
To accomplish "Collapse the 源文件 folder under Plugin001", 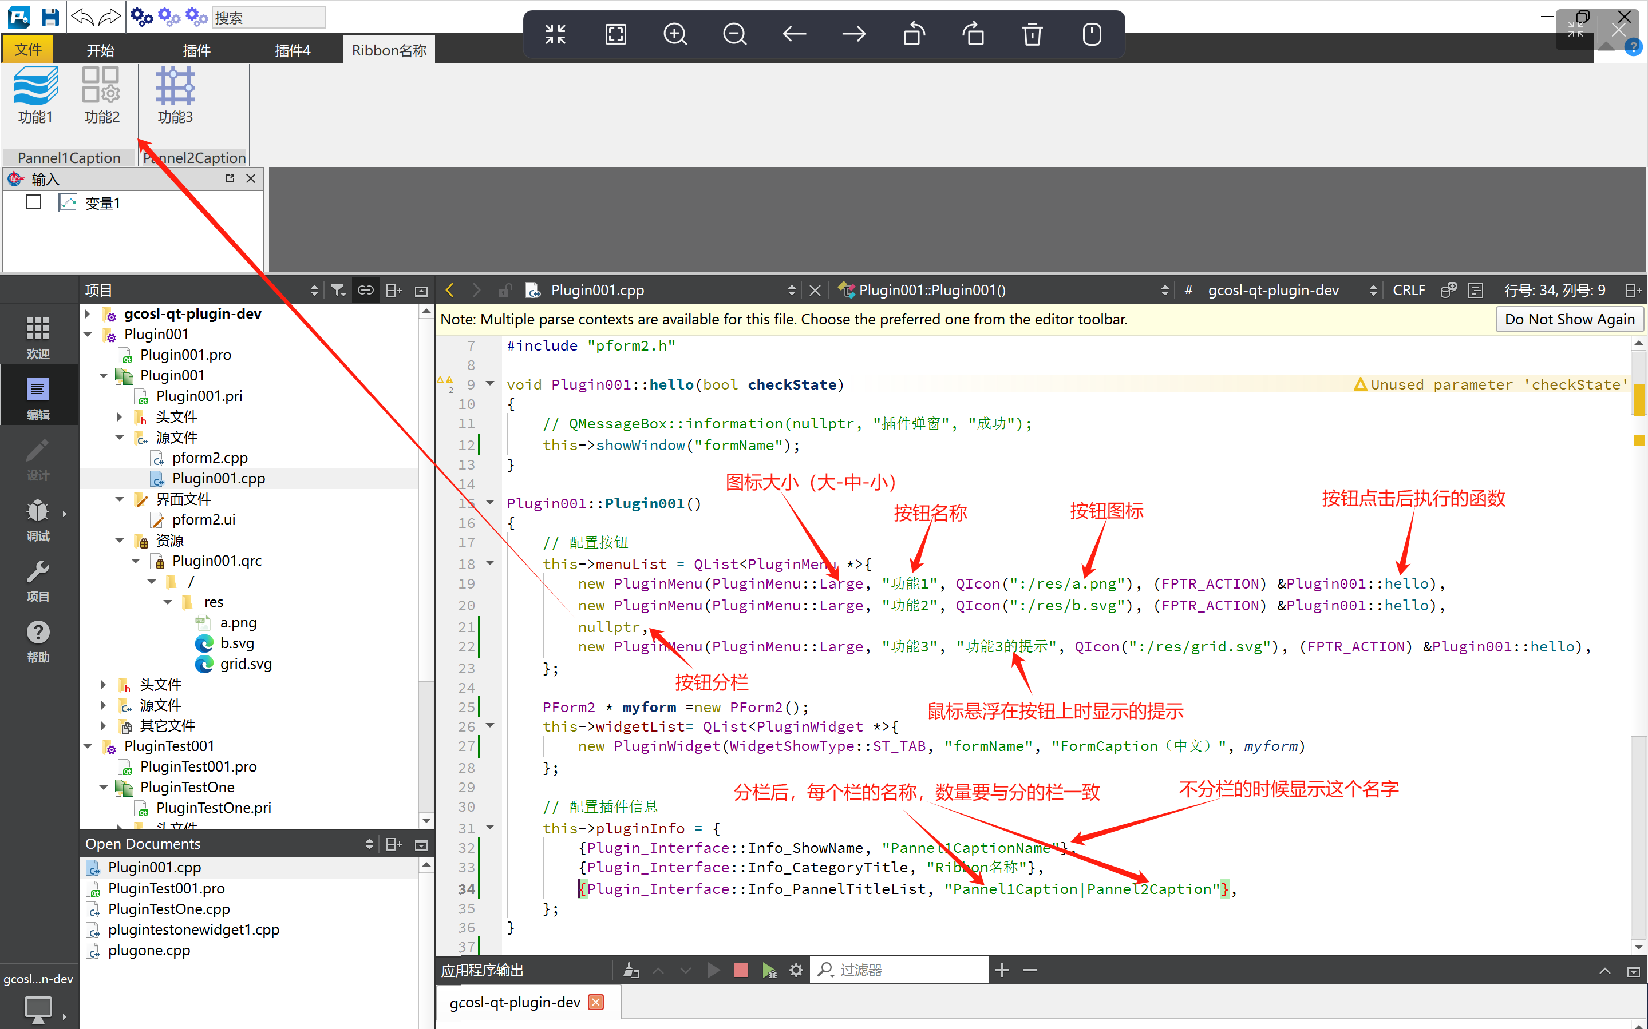I will 120,438.
